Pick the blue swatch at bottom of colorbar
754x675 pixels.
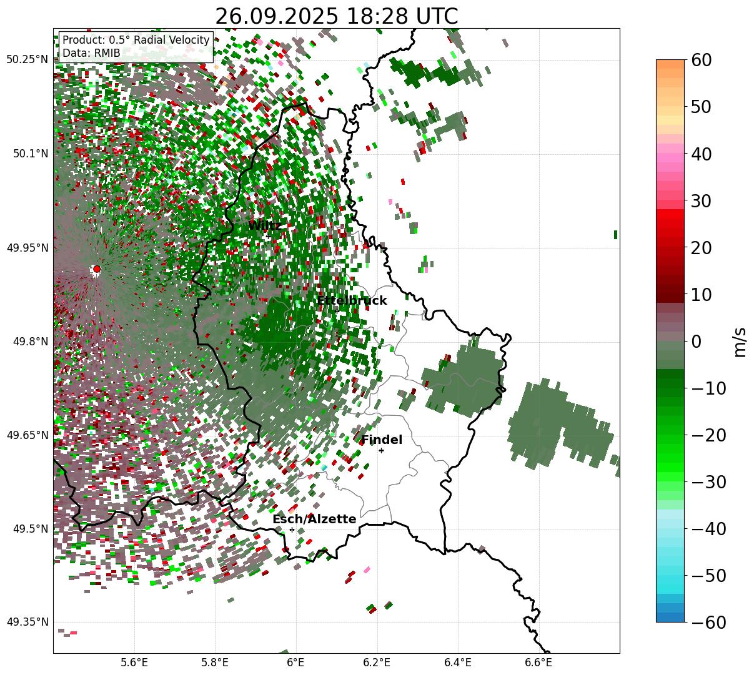coord(670,613)
